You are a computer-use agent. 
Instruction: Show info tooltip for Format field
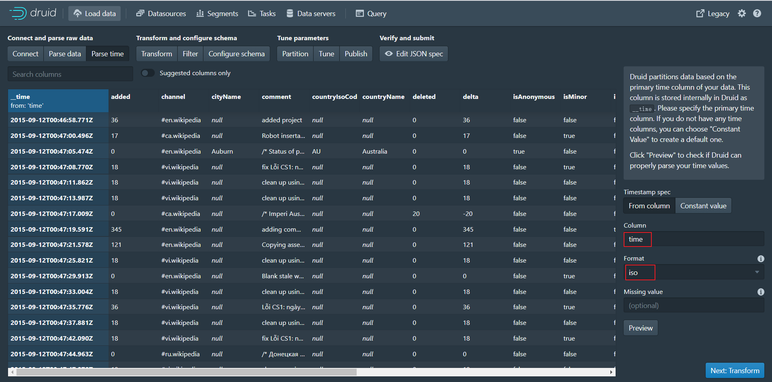tap(761, 259)
